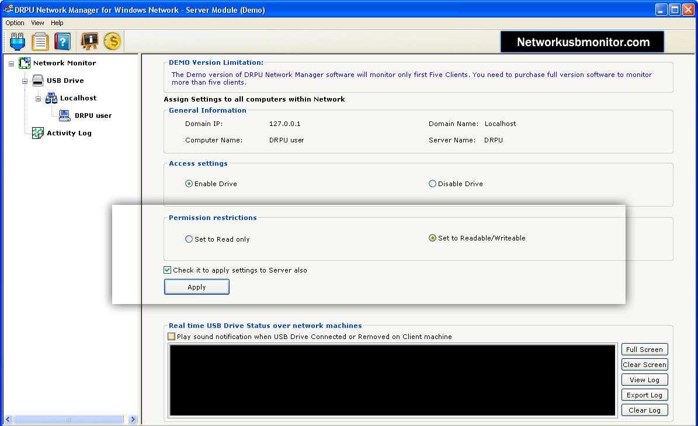Image resolution: width=698 pixels, height=426 pixels.
Task: Click the Clear Screen button
Action: (x=645, y=365)
